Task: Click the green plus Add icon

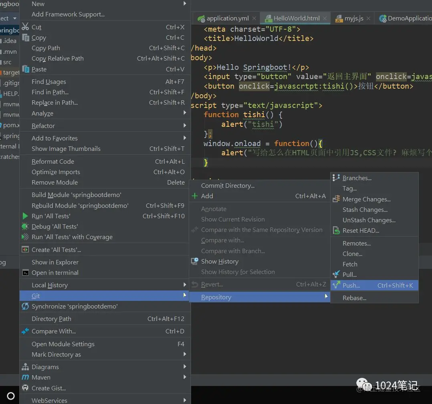Action: [194, 196]
